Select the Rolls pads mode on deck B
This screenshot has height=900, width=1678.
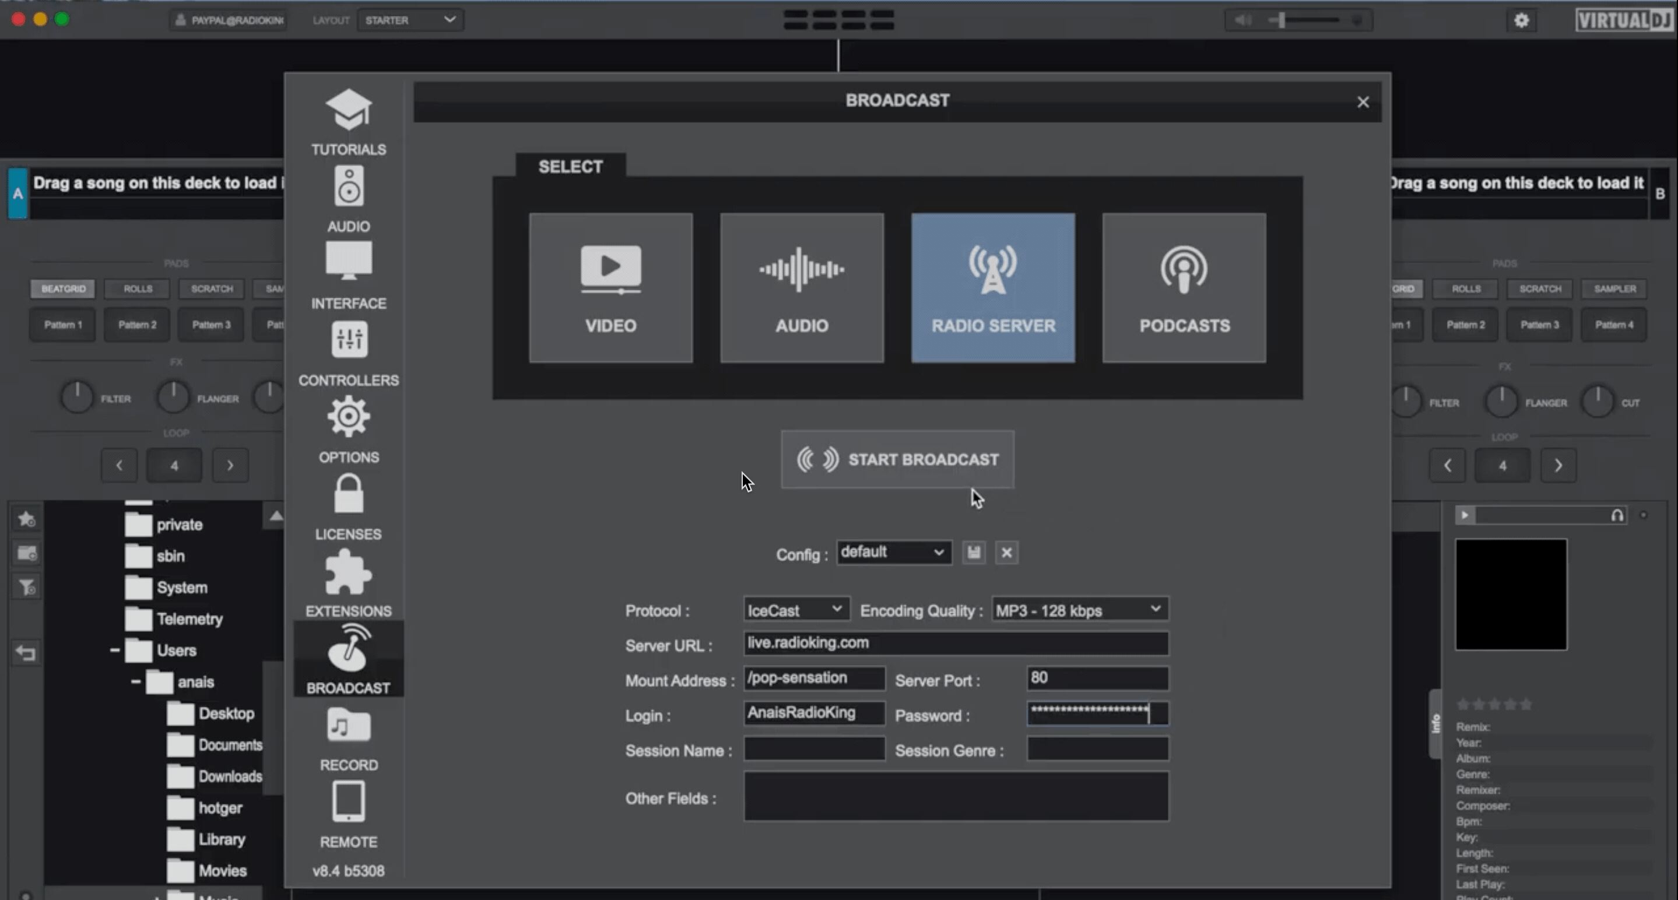click(1466, 289)
